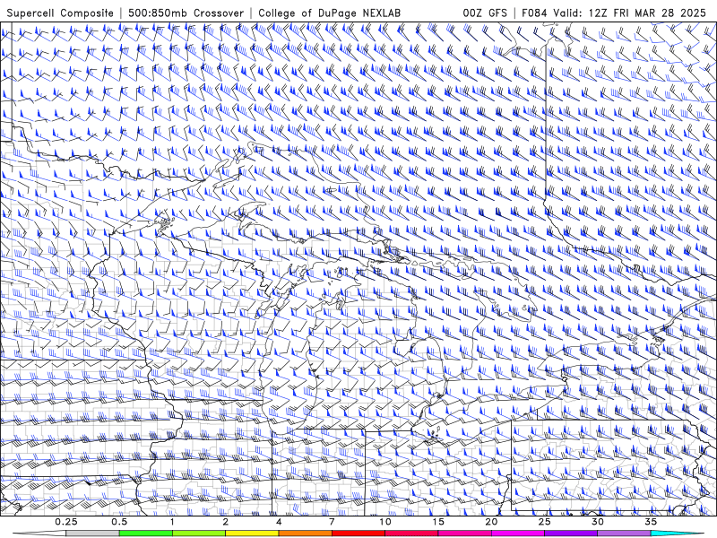Click the gray 0.25–0.5 color bar segment
Screen dimensions: 717x538
[92, 534]
